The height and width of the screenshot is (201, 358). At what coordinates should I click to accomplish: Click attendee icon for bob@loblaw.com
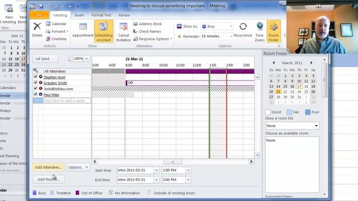click(x=41, y=88)
